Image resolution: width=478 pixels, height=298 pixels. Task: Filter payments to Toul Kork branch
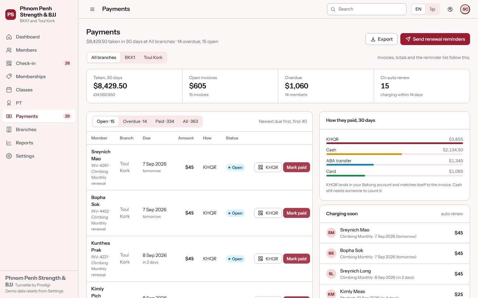click(153, 57)
